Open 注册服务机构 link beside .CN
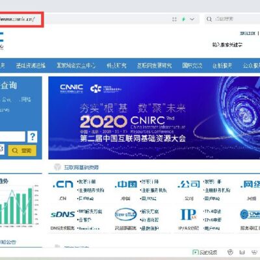Screen dimensions: 260x260 [x=90, y=190]
